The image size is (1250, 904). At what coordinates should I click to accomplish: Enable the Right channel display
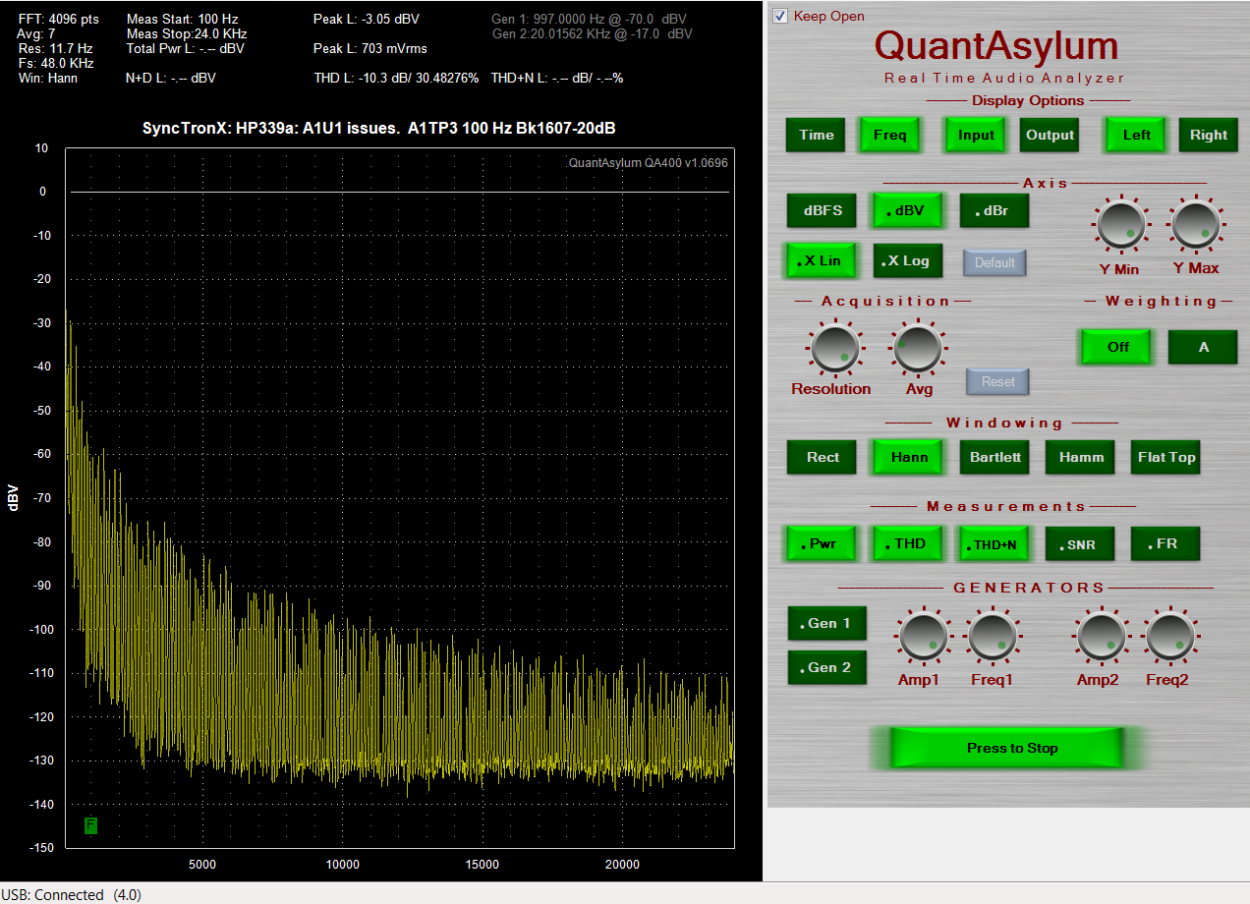tap(1209, 136)
